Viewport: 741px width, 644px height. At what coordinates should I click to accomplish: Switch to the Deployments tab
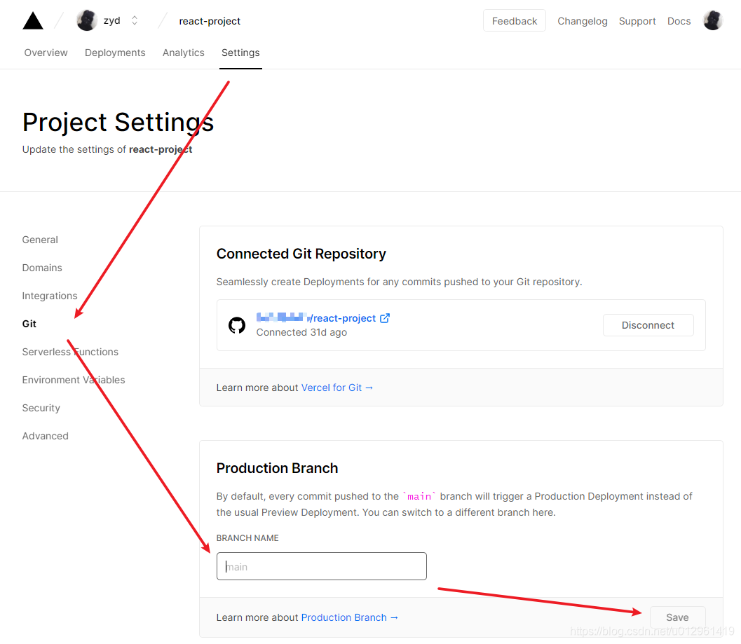115,53
